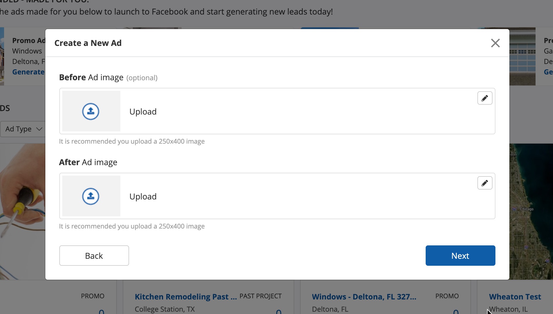Click the screwdriver ad image thumbnail
The height and width of the screenshot is (314, 553).
pos(22,211)
